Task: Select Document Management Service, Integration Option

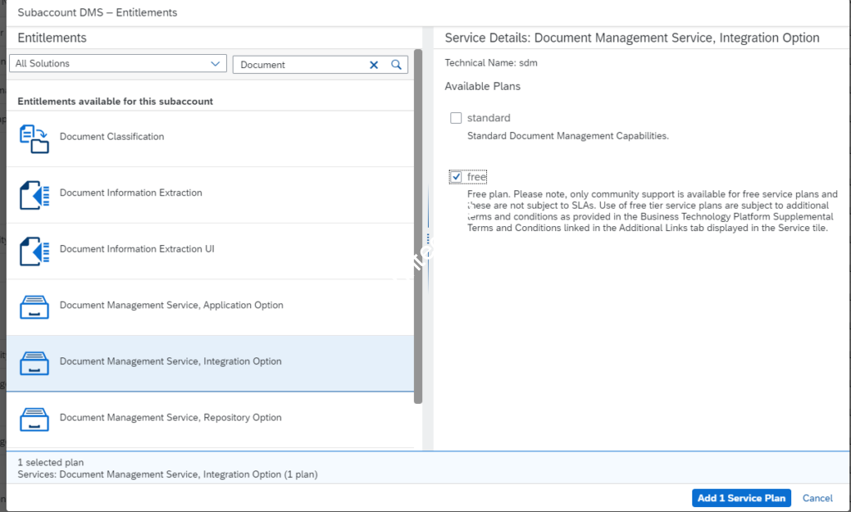Action: pyautogui.click(x=210, y=363)
